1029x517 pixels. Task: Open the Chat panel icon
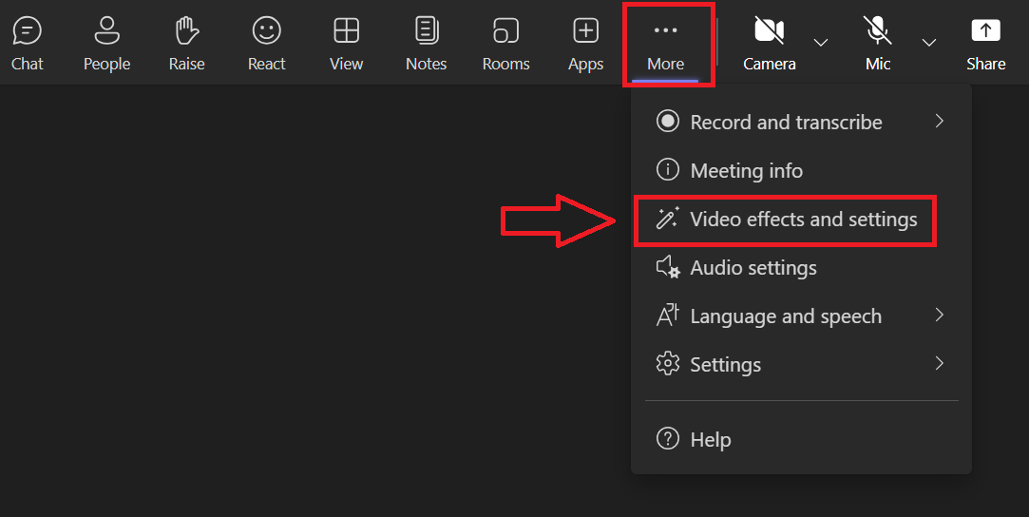coord(27,44)
